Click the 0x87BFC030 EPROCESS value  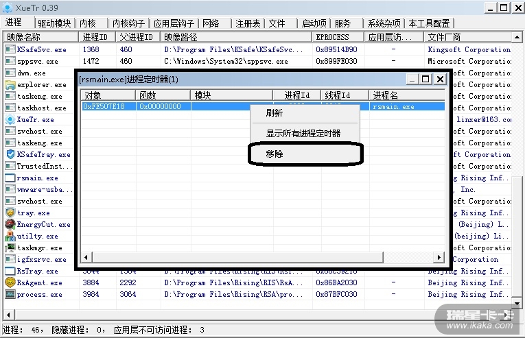pyautogui.click(x=336, y=294)
